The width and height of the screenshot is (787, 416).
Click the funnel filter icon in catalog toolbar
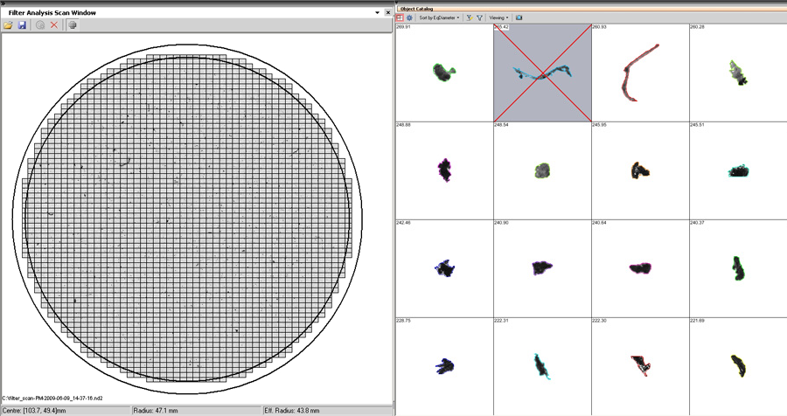pyautogui.click(x=480, y=17)
